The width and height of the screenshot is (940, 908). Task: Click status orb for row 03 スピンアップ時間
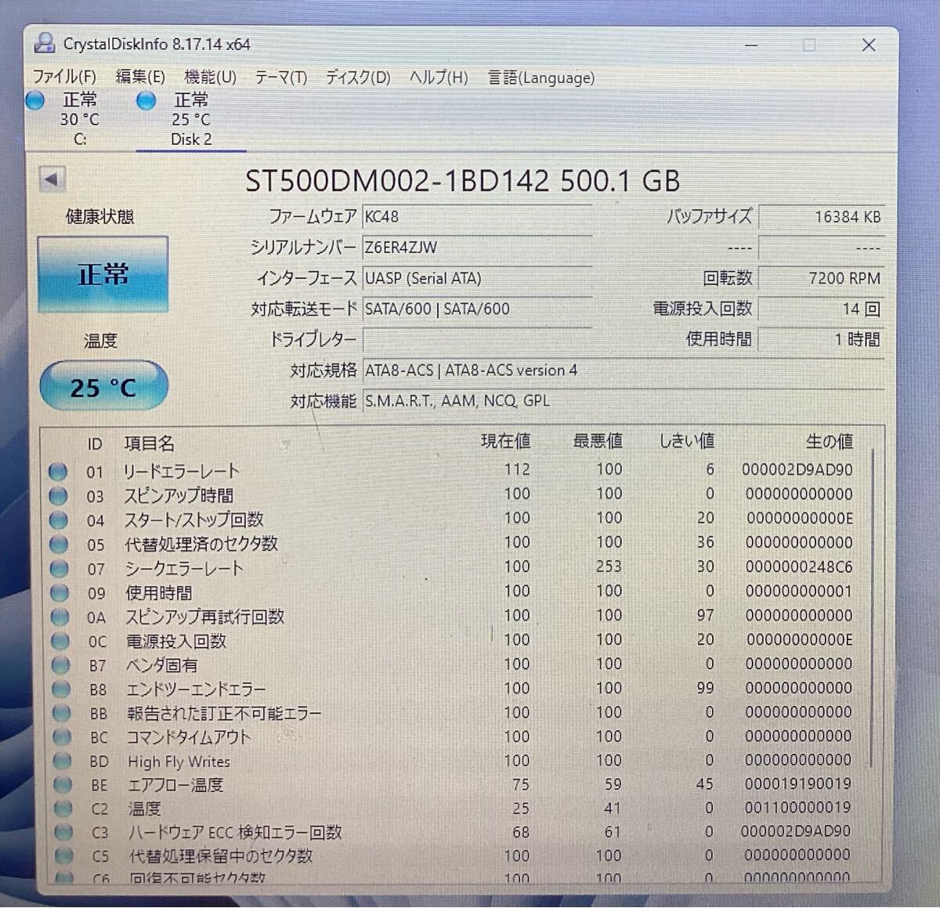(x=59, y=496)
